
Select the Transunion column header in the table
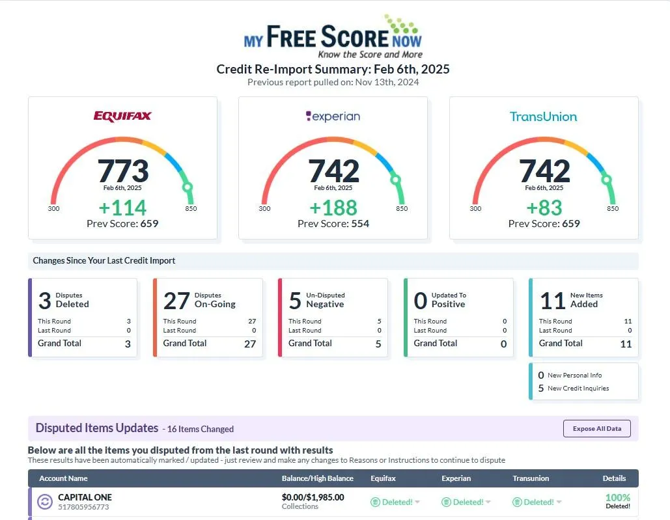point(531,478)
